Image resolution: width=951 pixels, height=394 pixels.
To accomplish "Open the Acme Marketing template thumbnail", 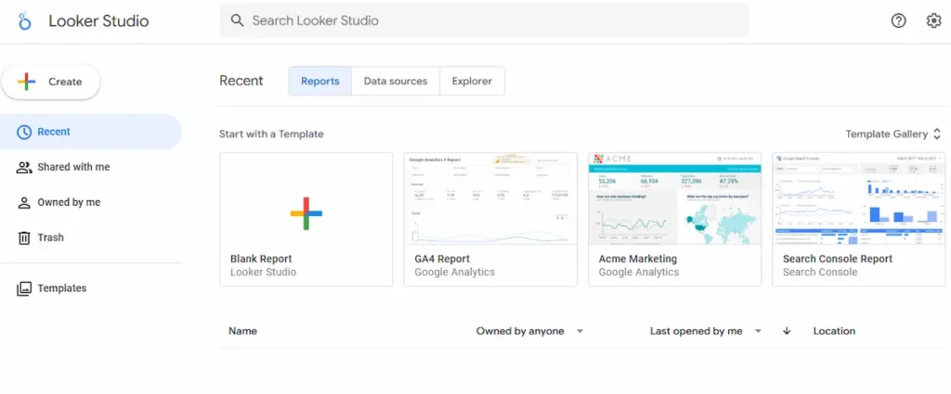I will (x=674, y=198).
